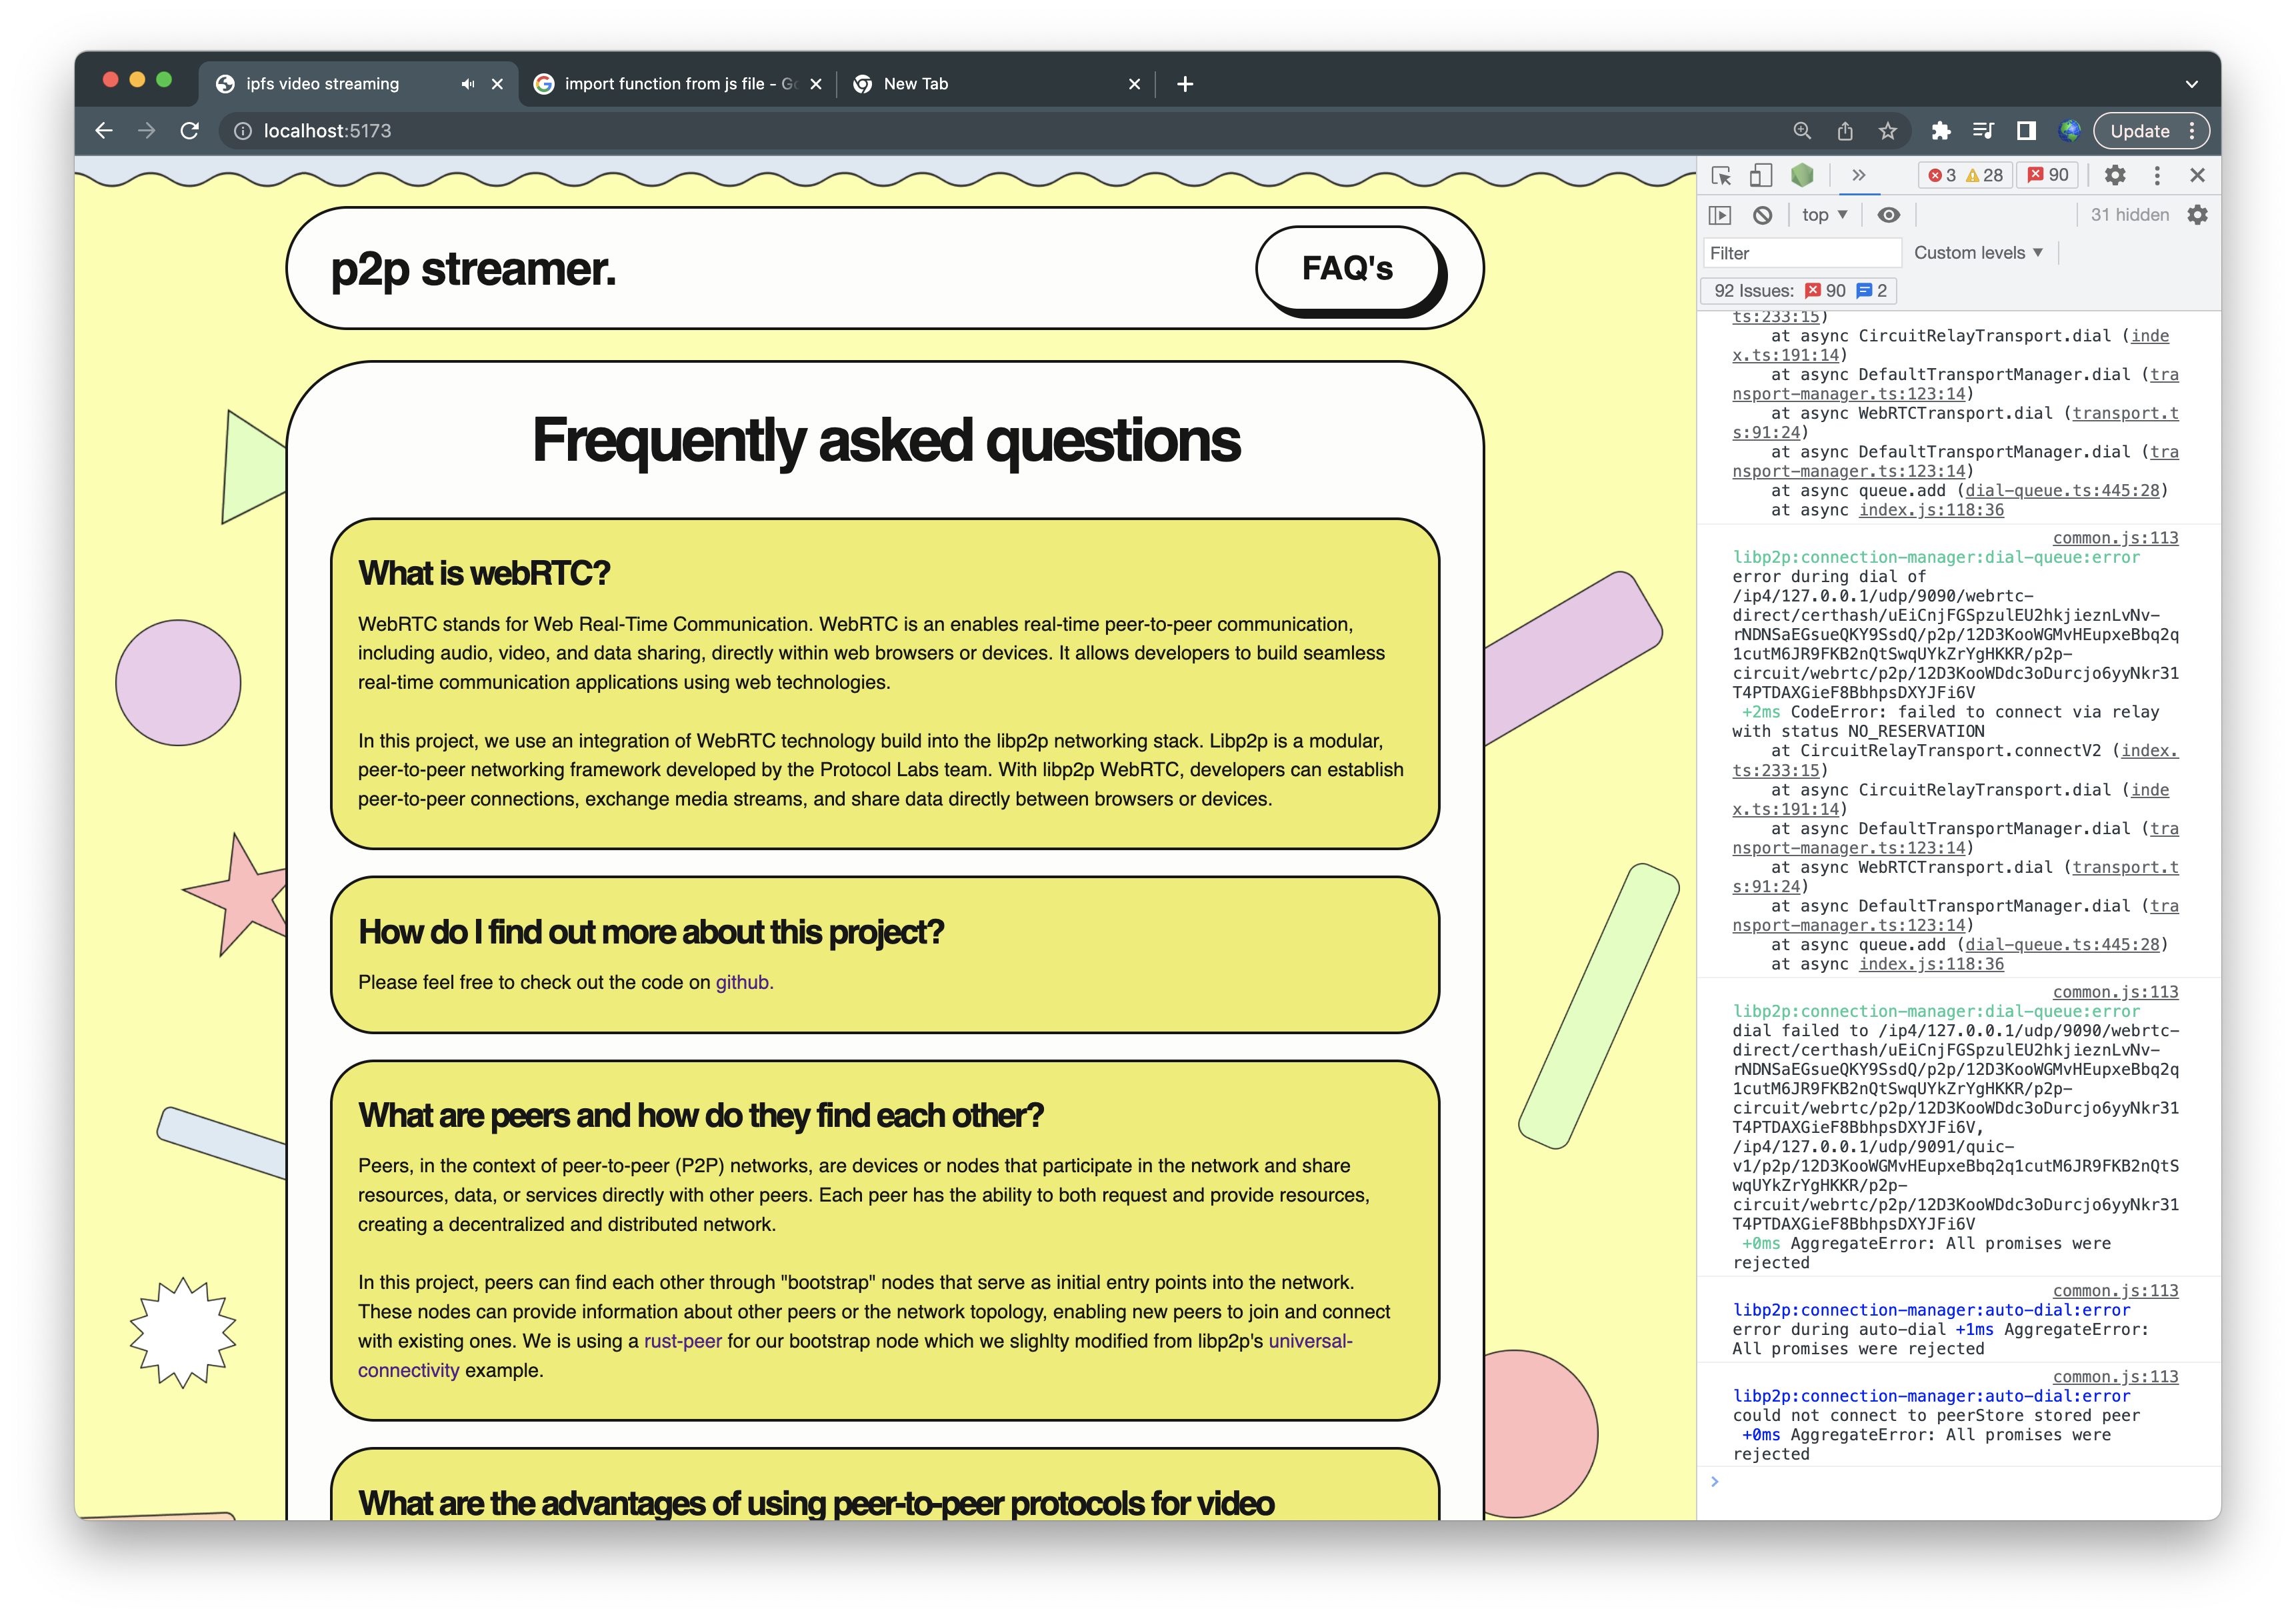Viewport: 2296px width, 1619px height.
Task: Close the DevTools panel
Action: 2198,176
